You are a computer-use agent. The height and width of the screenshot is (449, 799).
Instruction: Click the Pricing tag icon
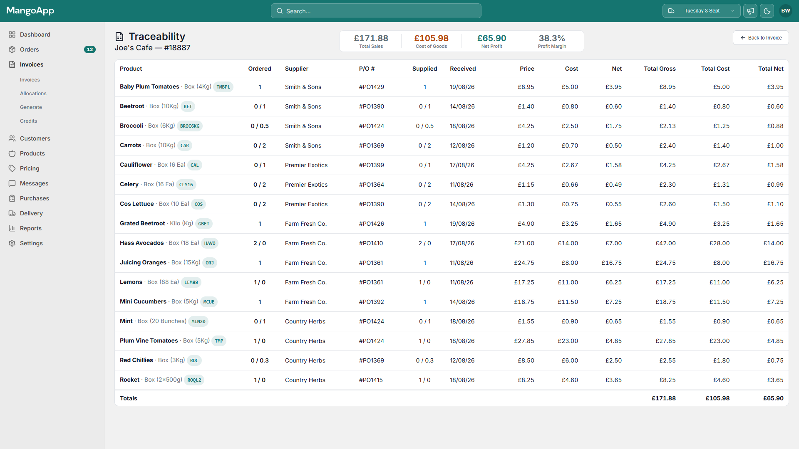[x=12, y=168]
